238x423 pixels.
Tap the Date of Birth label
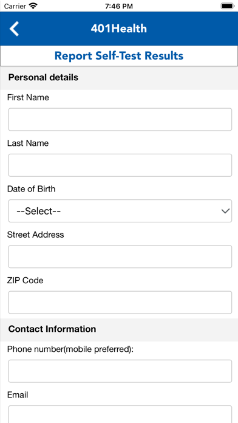point(31,189)
